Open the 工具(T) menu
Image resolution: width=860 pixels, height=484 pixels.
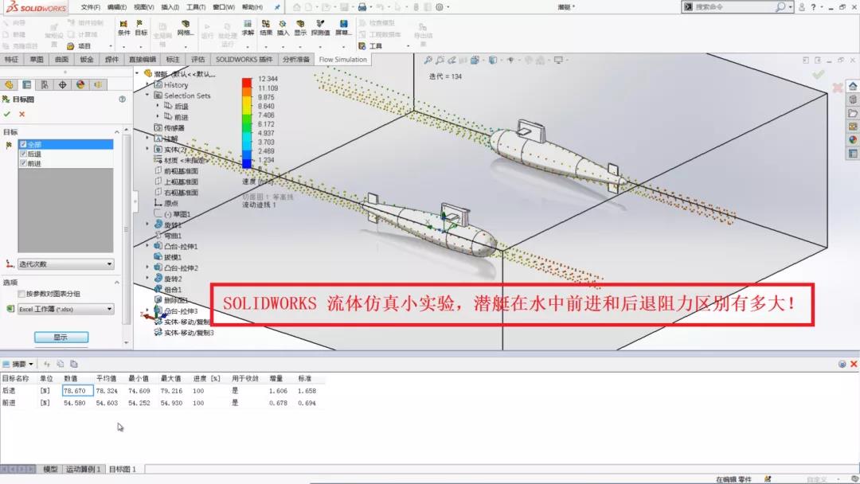point(196,7)
